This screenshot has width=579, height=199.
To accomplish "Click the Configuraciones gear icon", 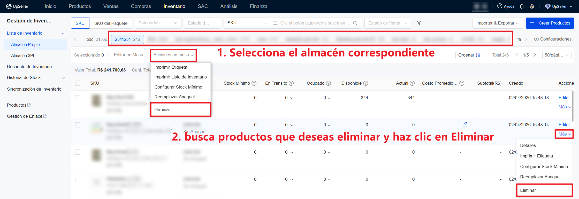I will pos(537,39).
